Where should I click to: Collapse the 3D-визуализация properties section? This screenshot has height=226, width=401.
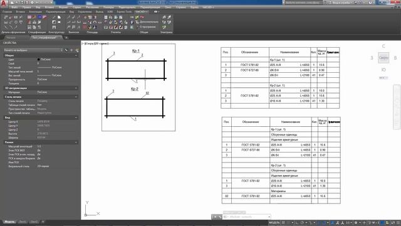(76, 88)
